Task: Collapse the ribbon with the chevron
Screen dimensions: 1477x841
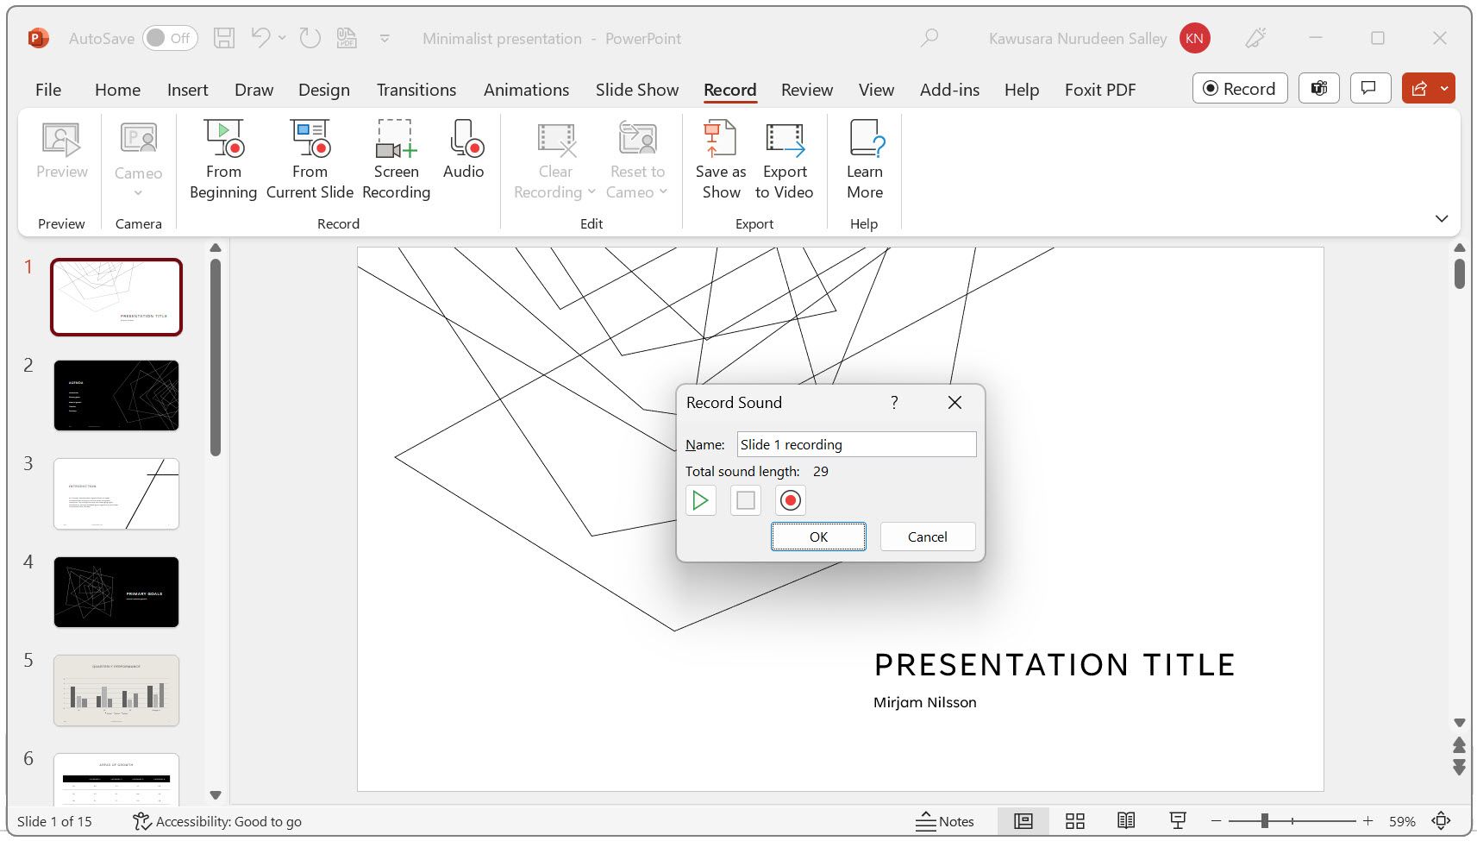Action: (x=1442, y=218)
